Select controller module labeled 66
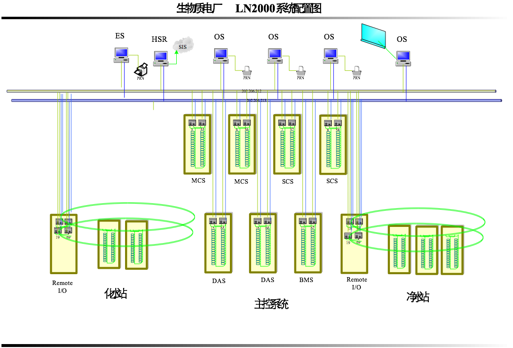The height and width of the screenshot is (348, 513). coord(267,221)
